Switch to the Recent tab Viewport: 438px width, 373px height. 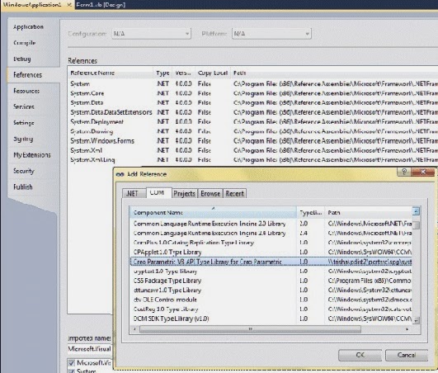click(234, 194)
